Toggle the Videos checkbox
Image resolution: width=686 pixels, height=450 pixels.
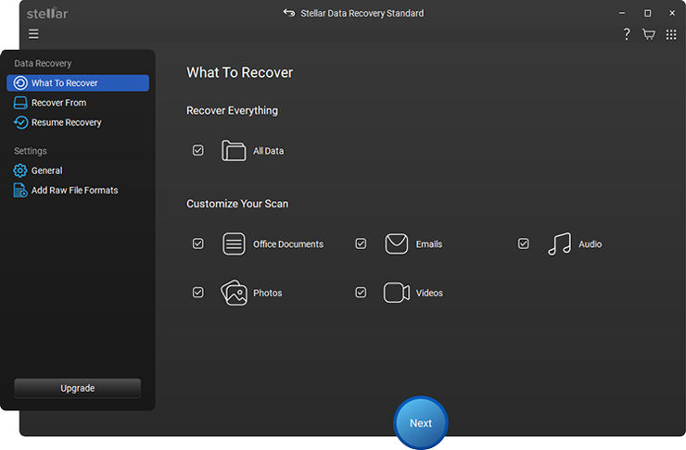[361, 293]
